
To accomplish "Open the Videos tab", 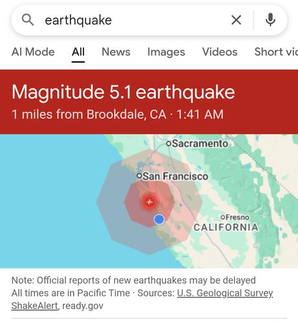I will click(220, 52).
